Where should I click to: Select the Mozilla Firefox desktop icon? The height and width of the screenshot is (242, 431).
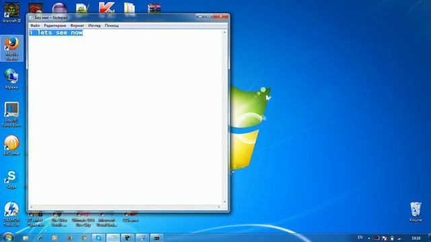(x=11, y=48)
